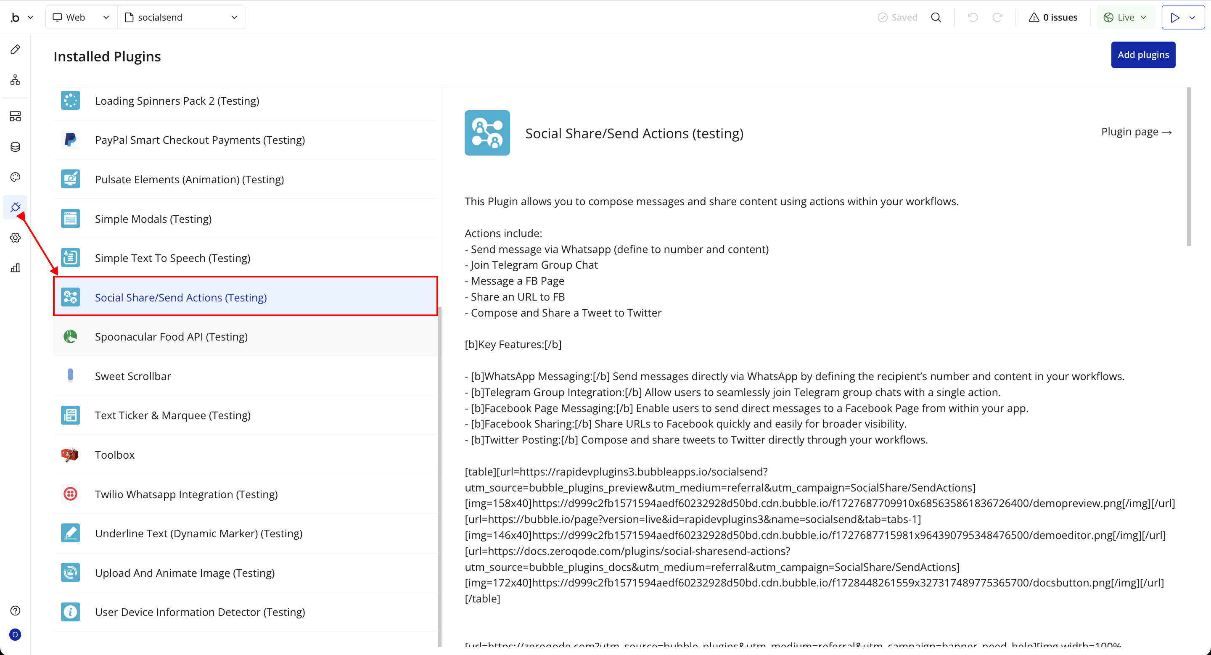Open the Settings gear icon in sidebar
The image size is (1211, 655).
pyautogui.click(x=15, y=238)
